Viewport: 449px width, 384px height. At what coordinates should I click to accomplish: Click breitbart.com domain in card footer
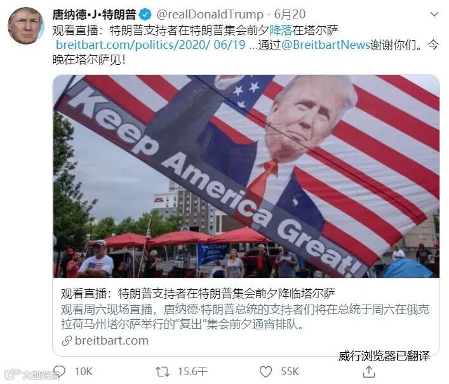[112, 341]
